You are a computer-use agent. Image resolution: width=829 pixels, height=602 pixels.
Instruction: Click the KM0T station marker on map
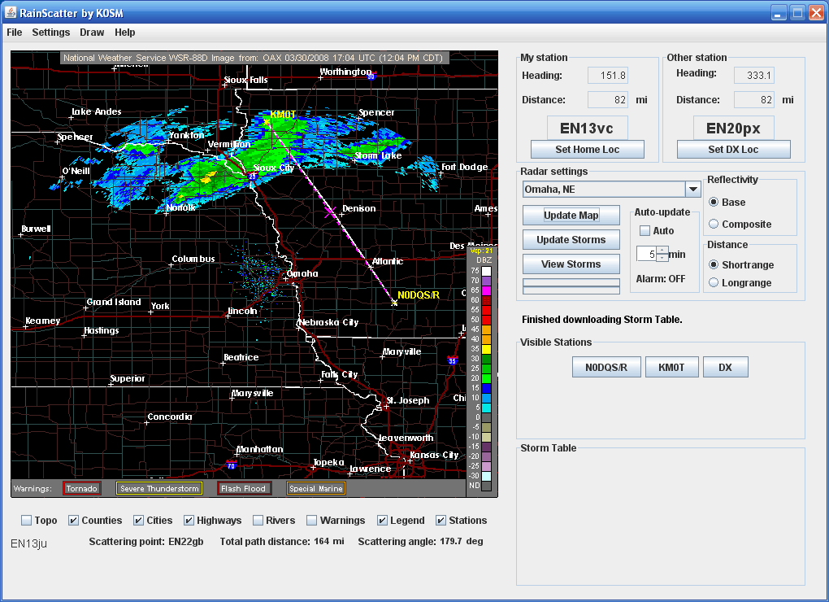(x=266, y=122)
